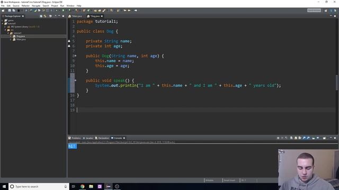339x190 pixels.
Task: Maximize the Console view
Action: 335,138
